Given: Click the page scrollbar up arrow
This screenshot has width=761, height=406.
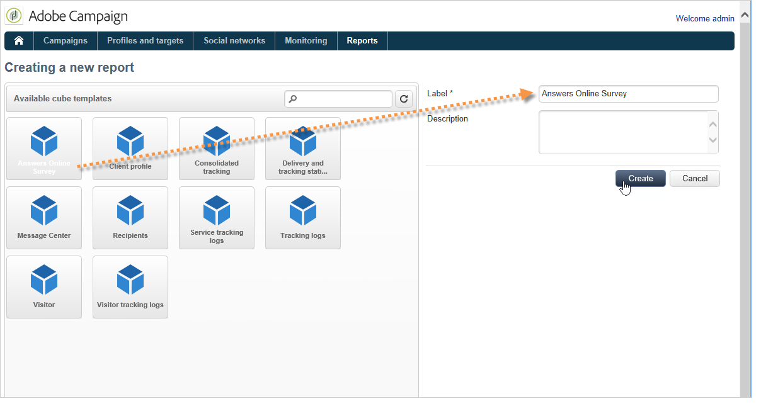Looking at the screenshot, I should [x=745, y=14].
